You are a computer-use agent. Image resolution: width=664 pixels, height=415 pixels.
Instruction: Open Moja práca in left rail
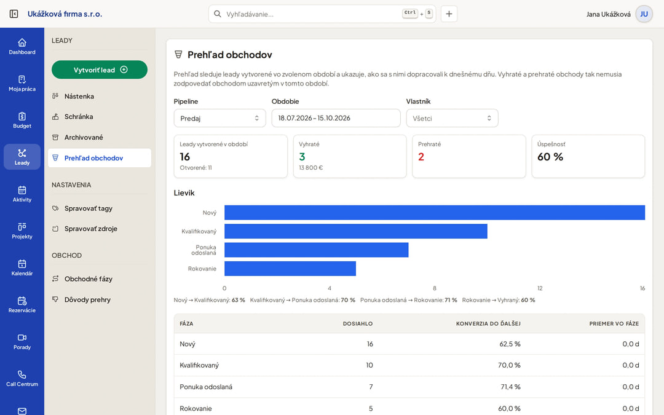[x=22, y=84]
